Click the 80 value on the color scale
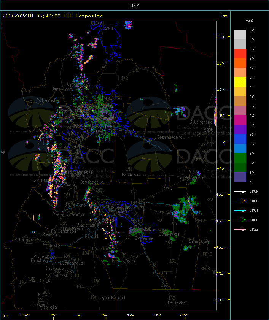The width and height of the screenshot is (269, 320). [251, 30]
